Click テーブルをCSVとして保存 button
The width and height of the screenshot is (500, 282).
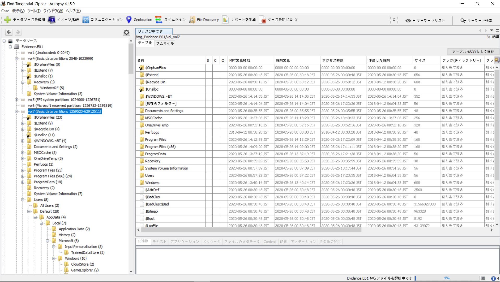pyautogui.click(x=473, y=51)
